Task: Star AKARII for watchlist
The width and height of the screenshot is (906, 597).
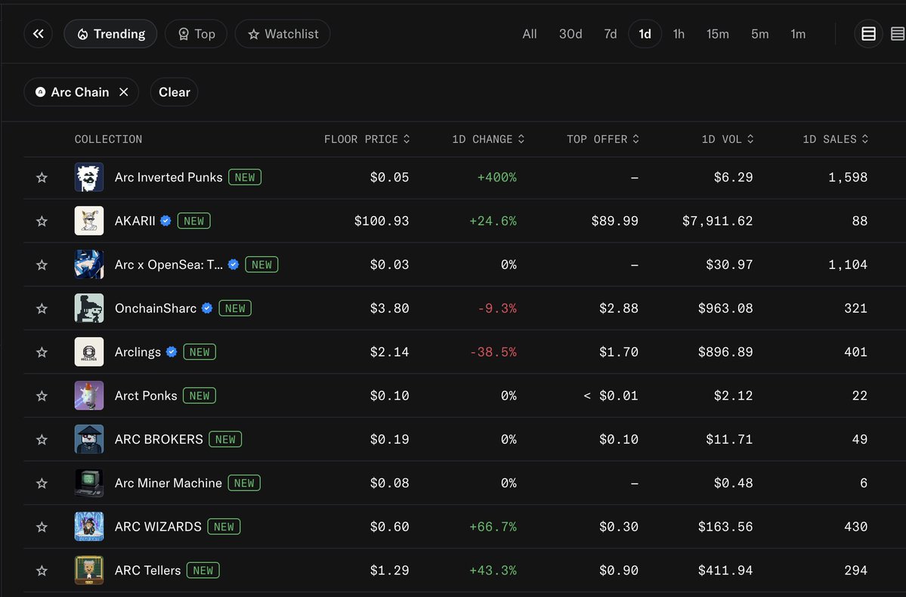Action: (42, 221)
